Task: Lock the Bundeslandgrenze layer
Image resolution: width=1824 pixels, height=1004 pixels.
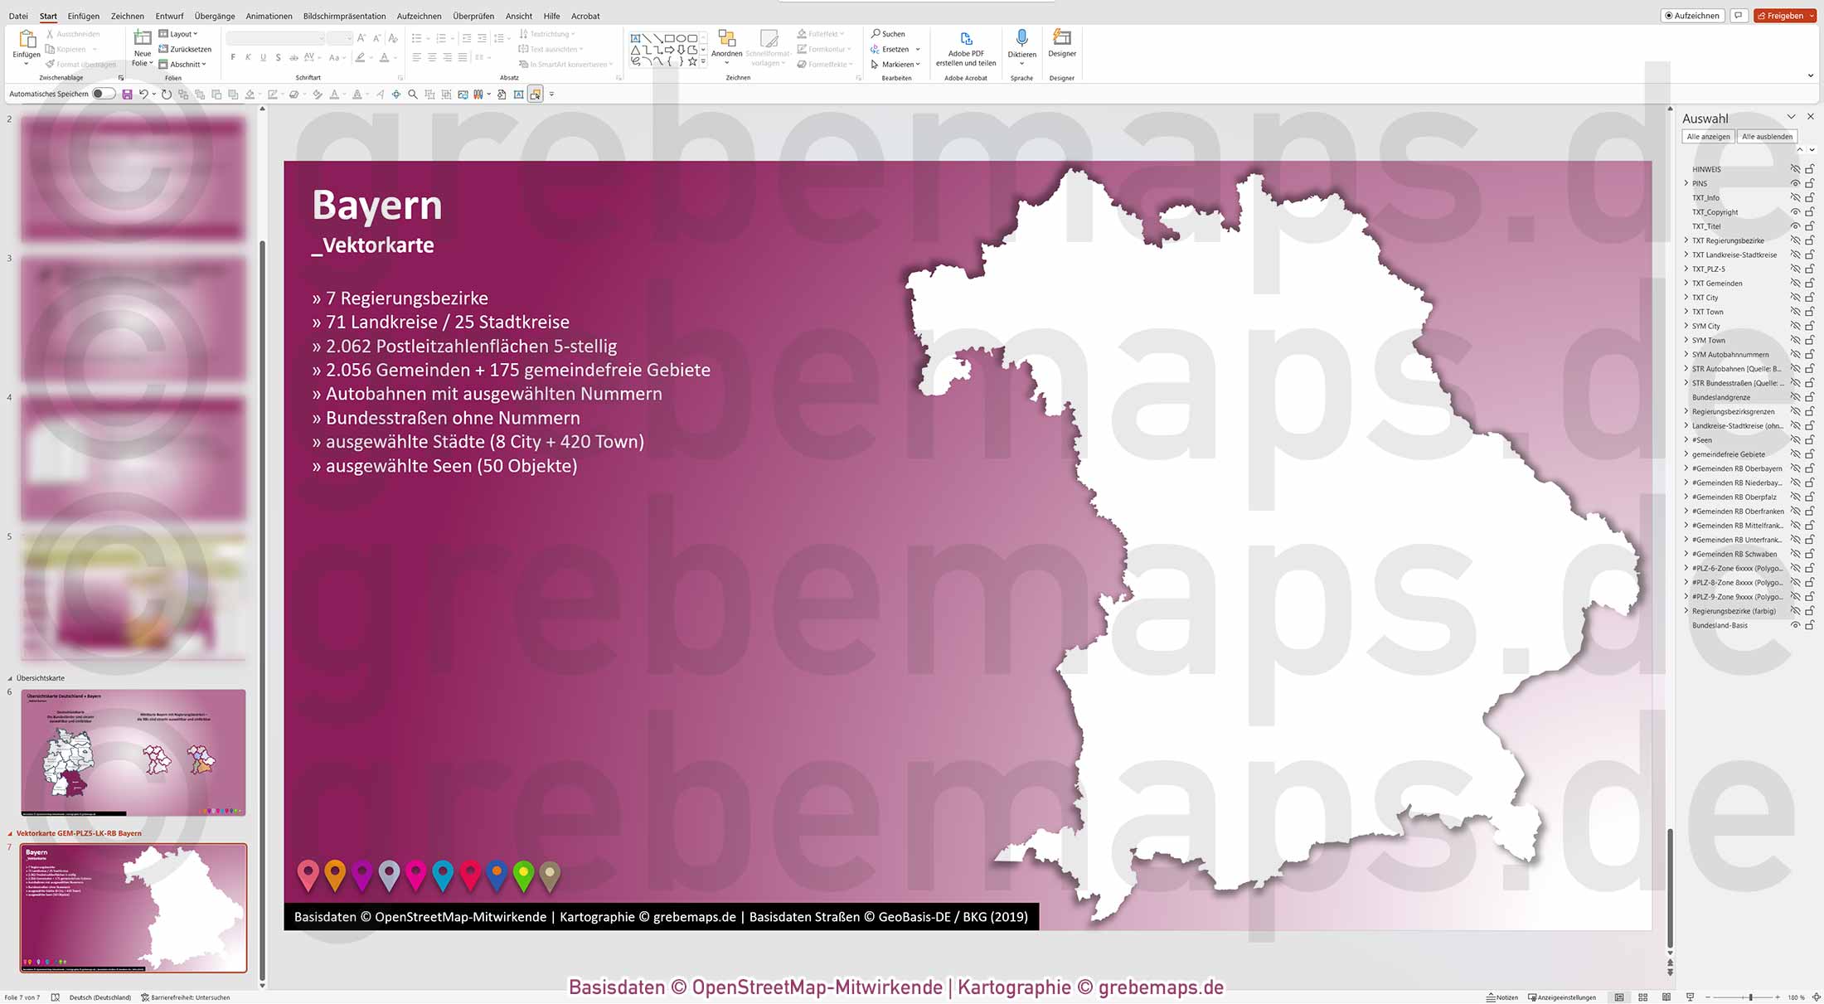Action: tap(1809, 396)
